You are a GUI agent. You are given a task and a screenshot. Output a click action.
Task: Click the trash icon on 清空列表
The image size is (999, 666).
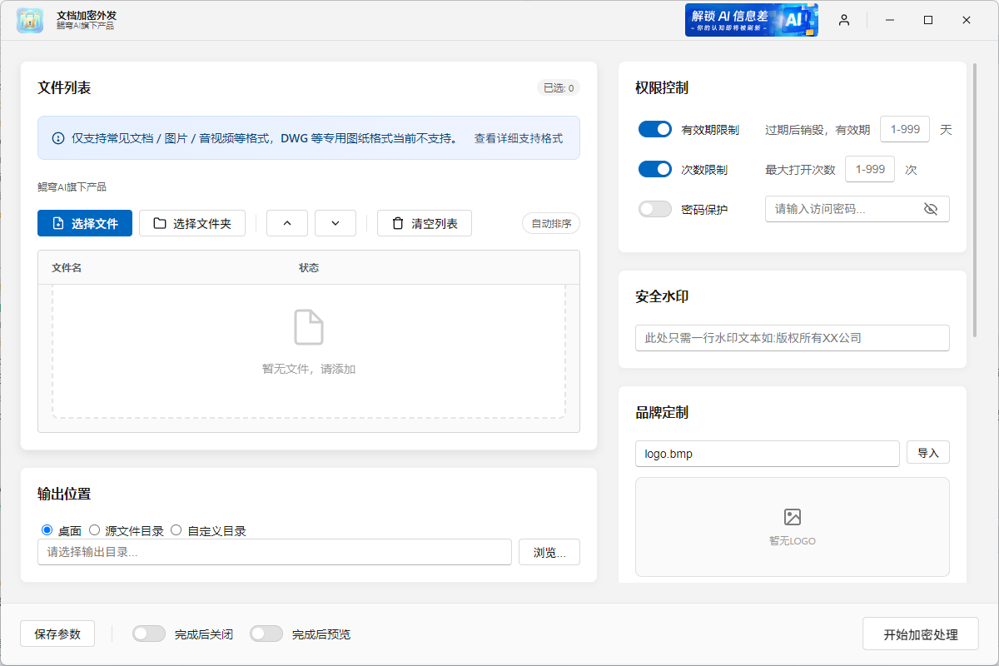tap(398, 223)
